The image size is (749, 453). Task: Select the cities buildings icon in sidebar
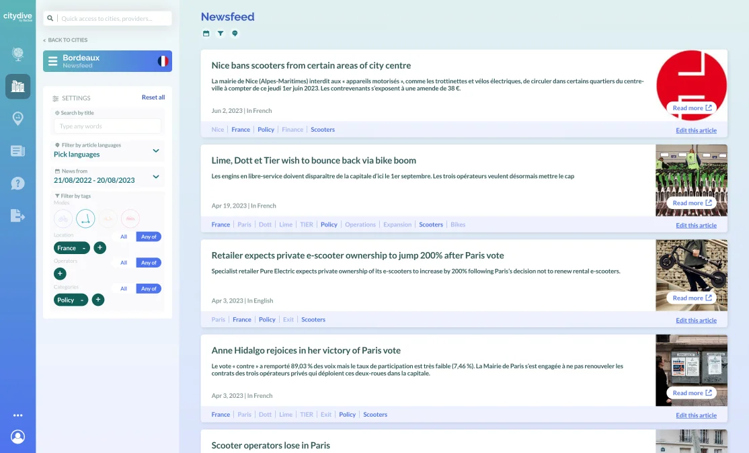(x=17, y=86)
